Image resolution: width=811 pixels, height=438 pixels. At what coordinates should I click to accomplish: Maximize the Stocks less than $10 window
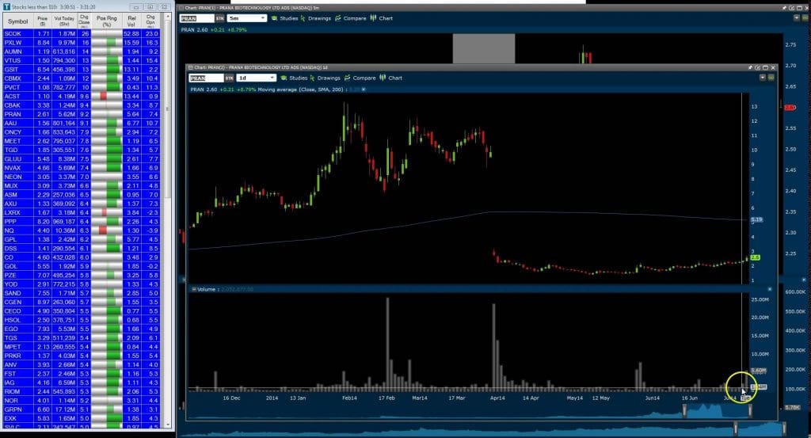tap(150, 7)
